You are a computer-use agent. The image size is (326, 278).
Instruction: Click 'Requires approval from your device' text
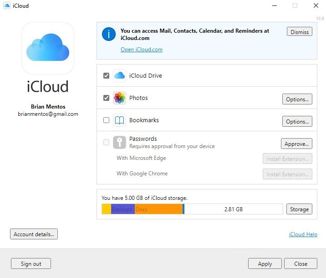tap(172, 146)
